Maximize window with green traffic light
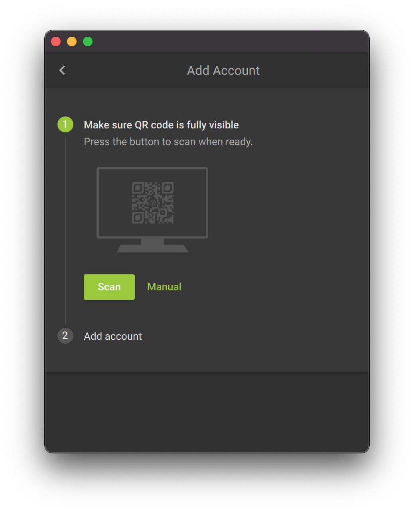Image resolution: width=414 pixels, height=512 pixels. (88, 41)
